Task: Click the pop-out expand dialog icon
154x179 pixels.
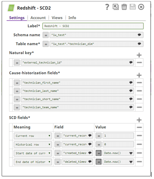Action: (x=116, y=7)
